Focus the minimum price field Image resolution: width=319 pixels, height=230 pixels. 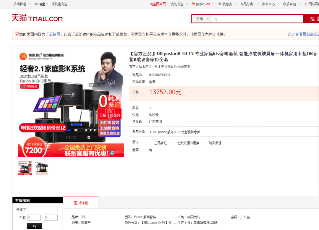(x=34, y=218)
